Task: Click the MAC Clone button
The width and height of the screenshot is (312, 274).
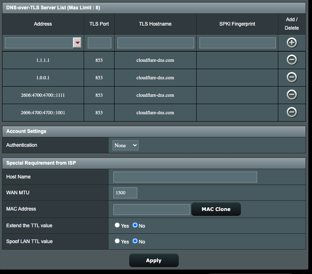Action: point(216,209)
